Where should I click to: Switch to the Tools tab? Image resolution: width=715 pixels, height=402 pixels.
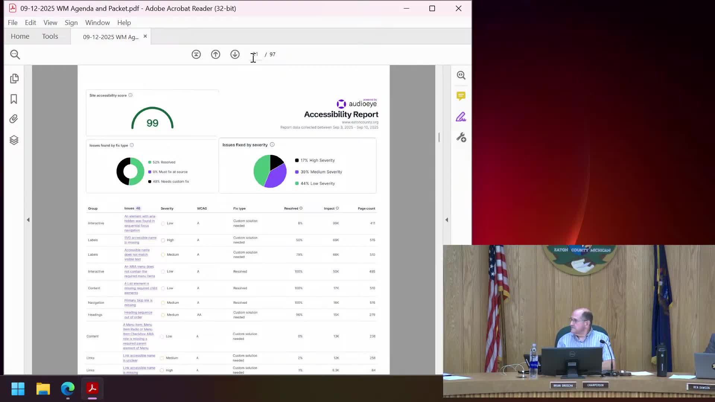pos(50,36)
